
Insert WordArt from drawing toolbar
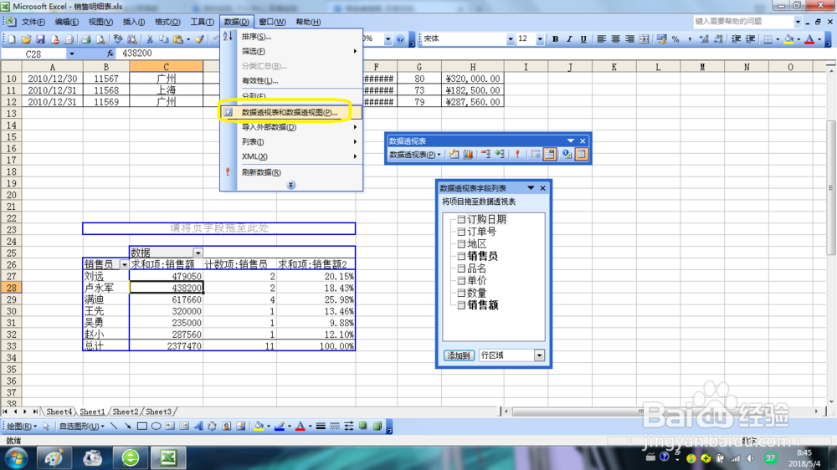coord(198,427)
